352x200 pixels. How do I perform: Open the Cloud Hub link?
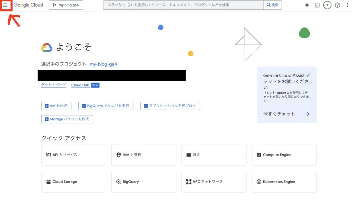[80, 85]
